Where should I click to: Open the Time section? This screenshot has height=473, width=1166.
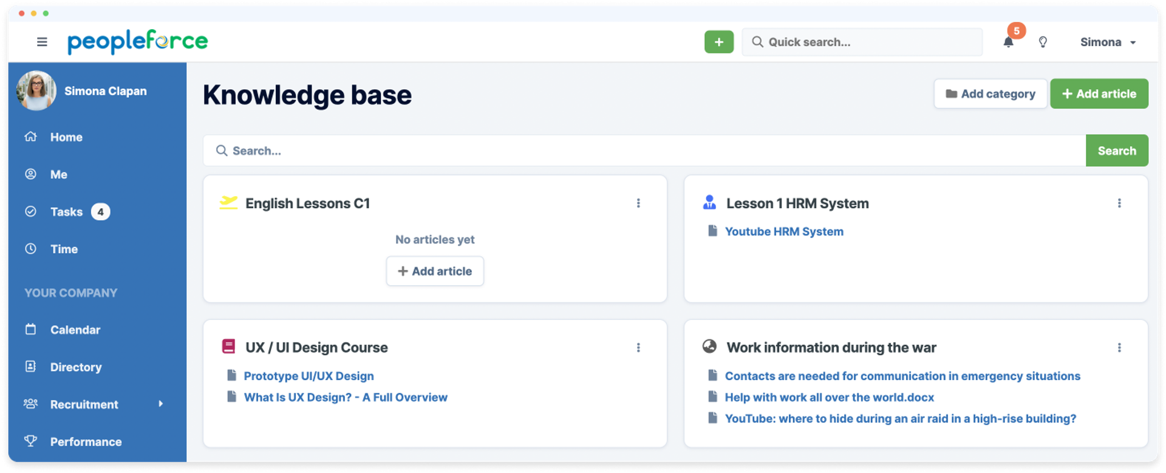(x=64, y=249)
